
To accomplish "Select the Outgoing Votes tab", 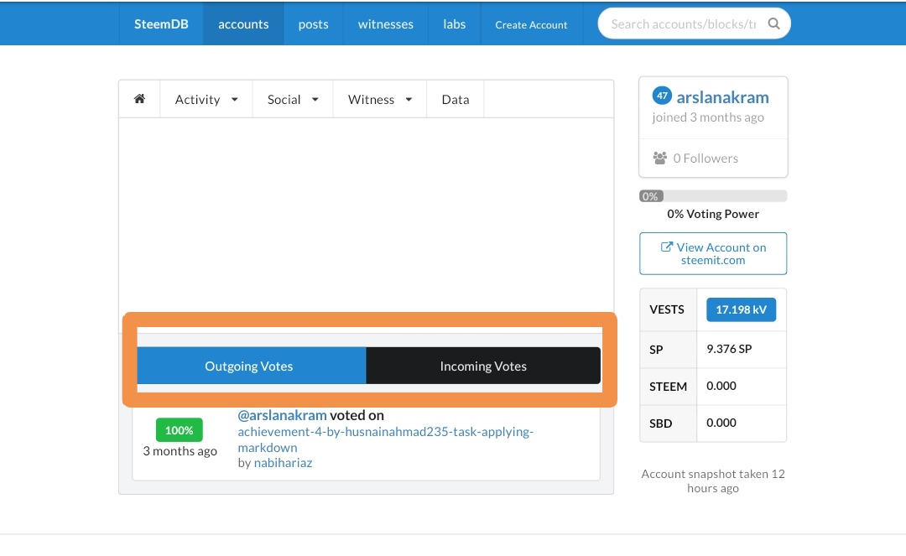I will pos(252,366).
